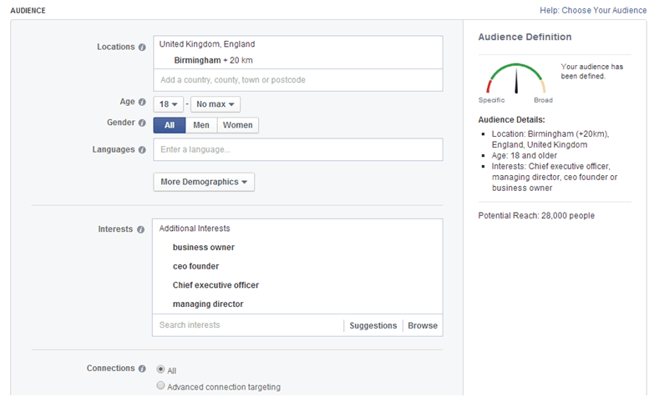The image size is (654, 397).
Task: Click Age: 18 and older detail
Action: coord(525,155)
